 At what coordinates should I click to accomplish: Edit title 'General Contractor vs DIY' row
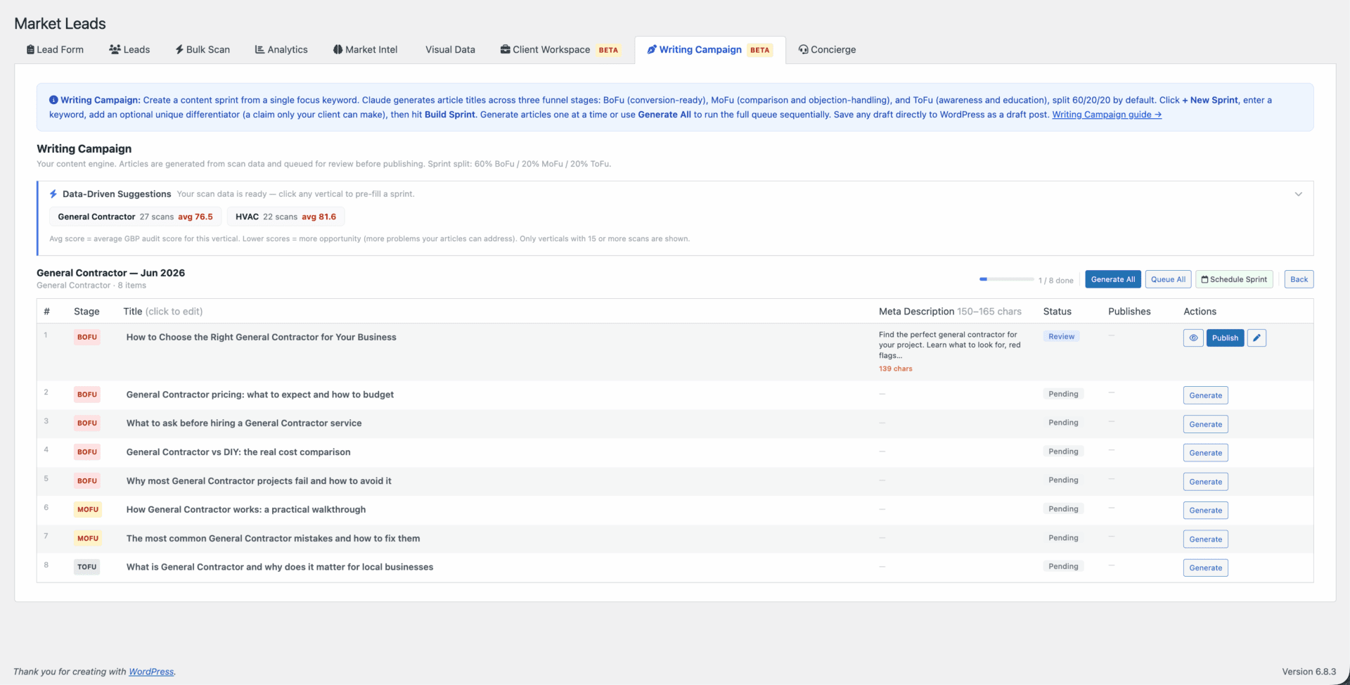click(x=238, y=452)
